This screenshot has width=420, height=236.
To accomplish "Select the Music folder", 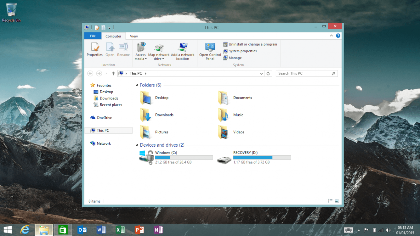I will [230, 115].
